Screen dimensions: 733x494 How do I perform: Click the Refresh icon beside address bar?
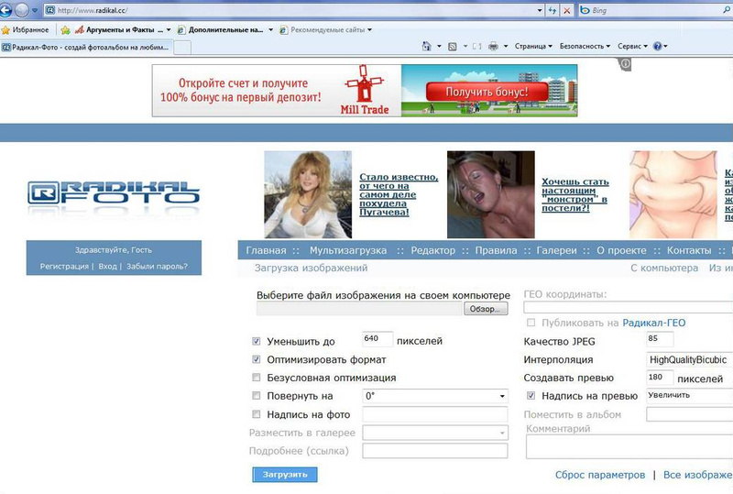click(x=552, y=10)
